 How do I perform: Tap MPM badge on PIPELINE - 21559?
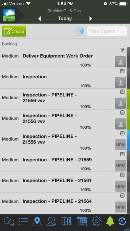coord(121,166)
